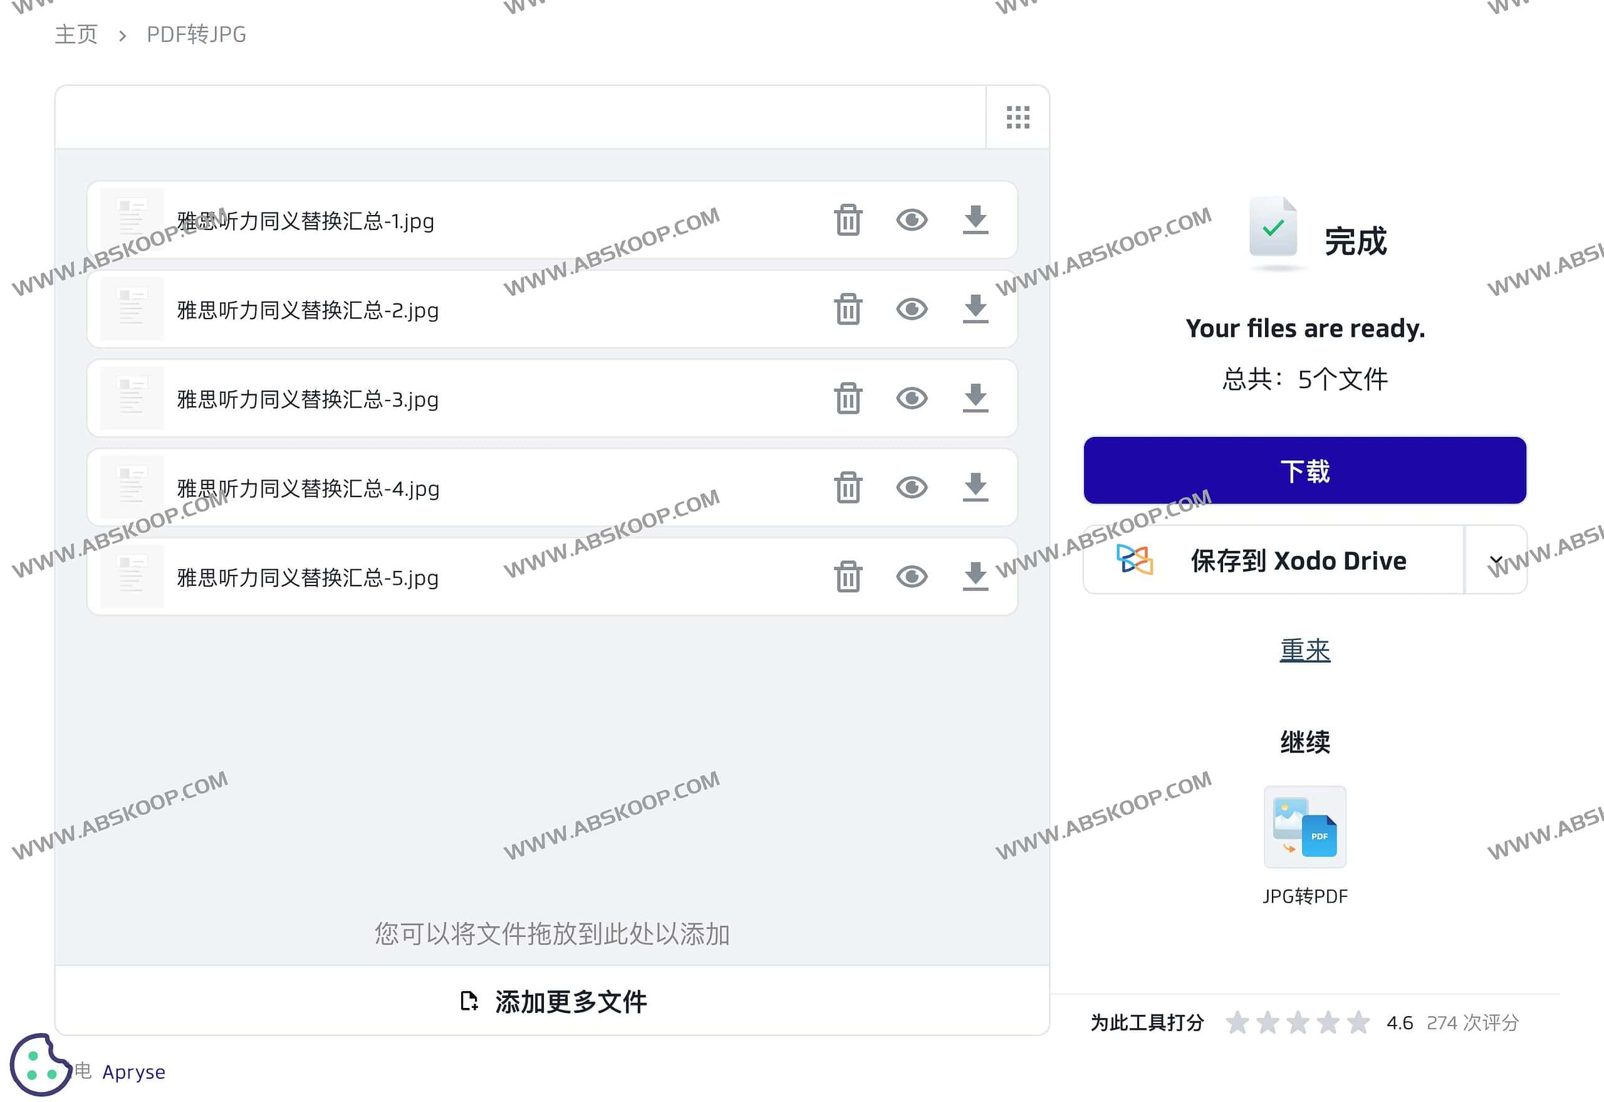Select PDF转JPG in the breadcrumb
The width and height of the screenshot is (1604, 1102).
click(195, 34)
